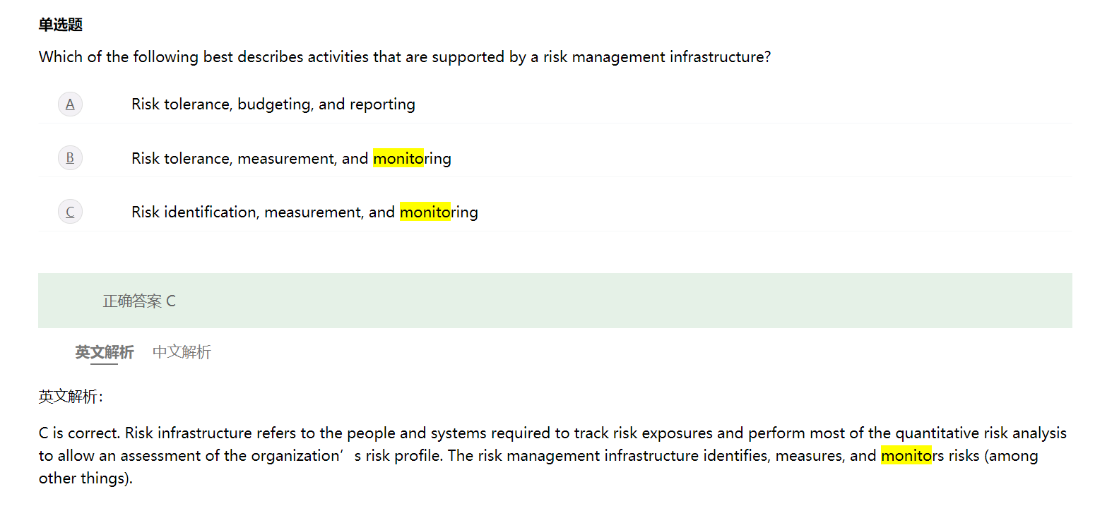
Task: Click option text "Risk tolerance, measurement, and monitoring"
Action: click(x=291, y=158)
